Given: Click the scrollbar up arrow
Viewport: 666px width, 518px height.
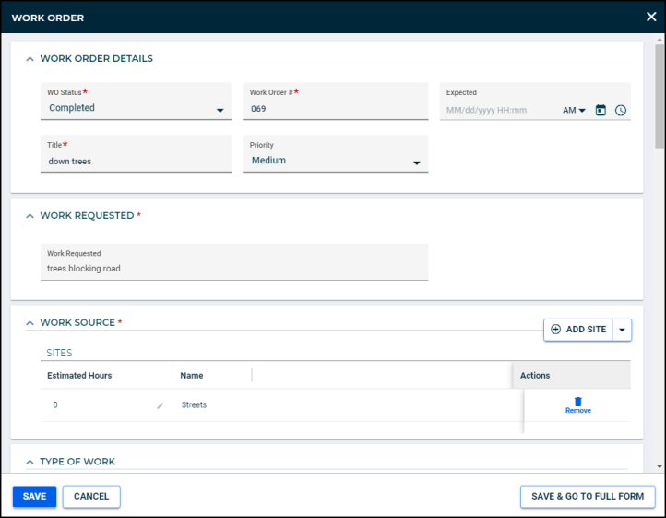Looking at the screenshot, I should (x=660, y=40).
